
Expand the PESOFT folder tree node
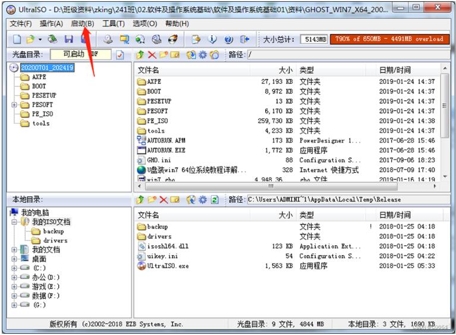(x=14, y=105)
